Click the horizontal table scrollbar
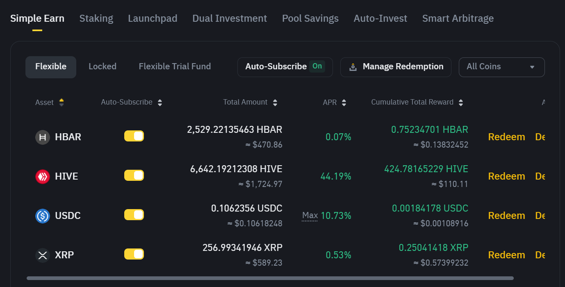The width and height of the screenshot is (565, 287). [x=270, y=278]
